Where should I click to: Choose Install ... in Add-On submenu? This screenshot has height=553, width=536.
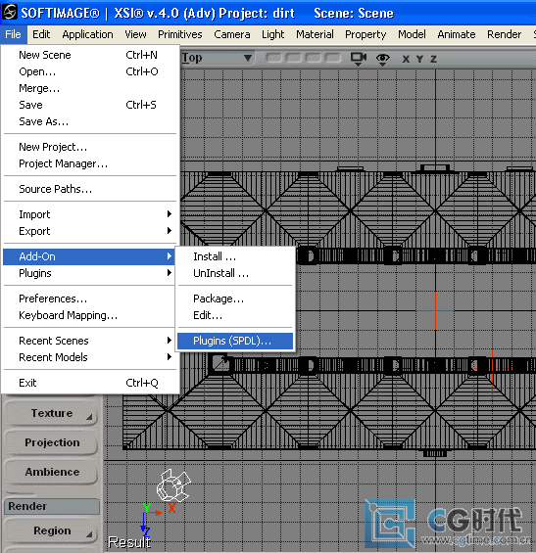(235, 256)
